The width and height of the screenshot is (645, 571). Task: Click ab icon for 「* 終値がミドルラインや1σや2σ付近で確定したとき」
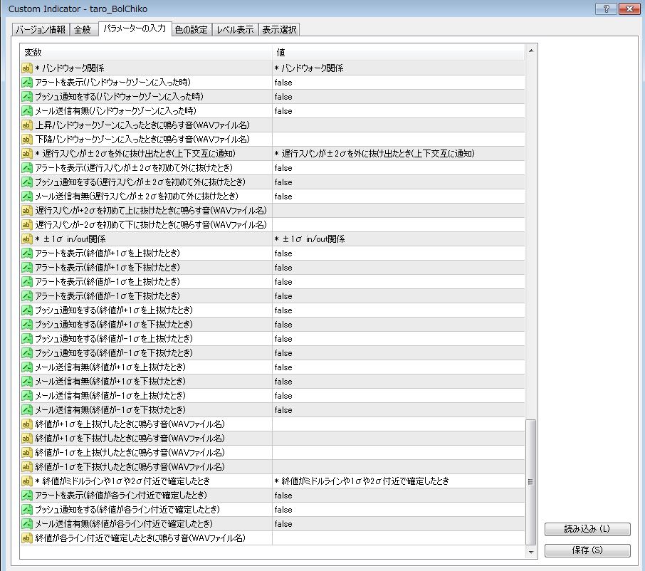click(27, 481)
